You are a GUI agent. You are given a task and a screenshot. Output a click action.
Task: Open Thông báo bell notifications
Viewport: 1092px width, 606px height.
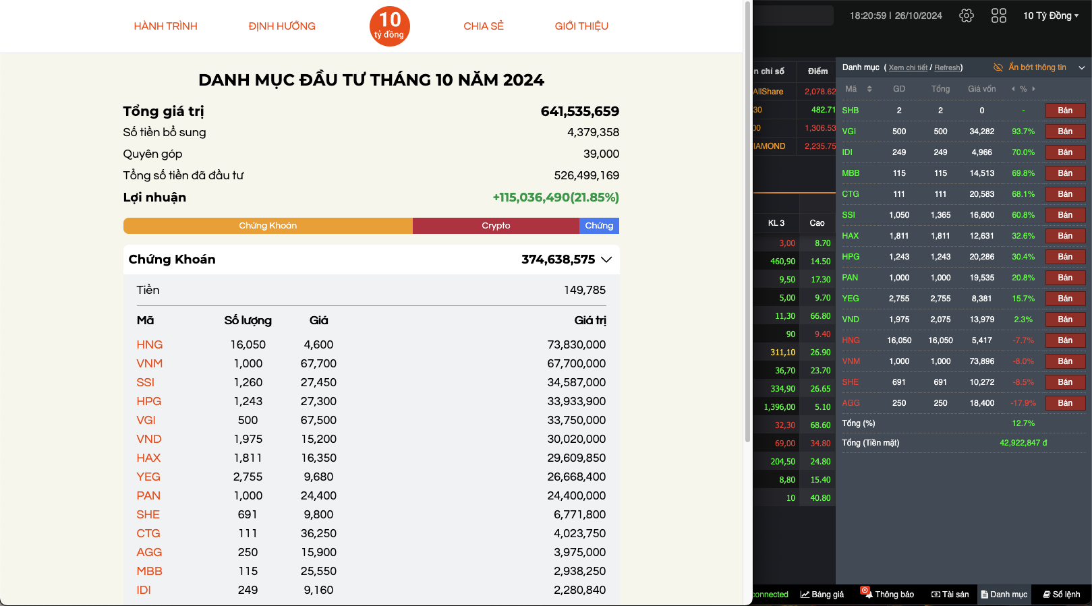(888, 594)
